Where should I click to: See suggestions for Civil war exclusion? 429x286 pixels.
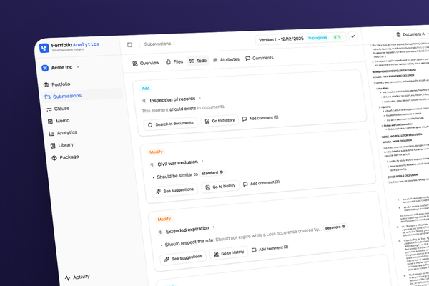[175, 190]
